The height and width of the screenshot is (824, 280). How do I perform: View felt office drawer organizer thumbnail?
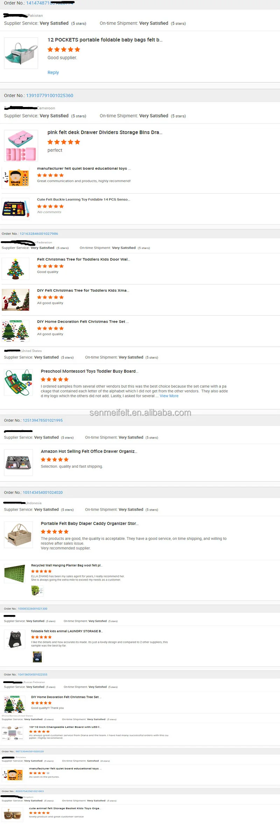point(18,463)
